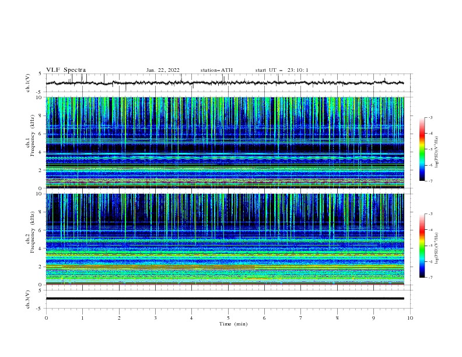Click the ch.3 flat voltage trace
Image resolution: width=462 pixels, height=357 pixels.
[x=225, y=299]
